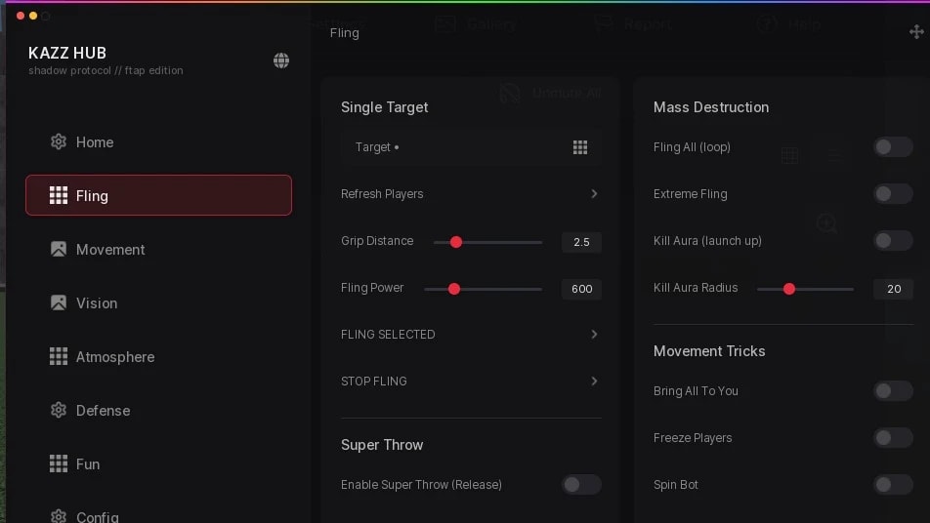Click the globe icon beside KAZZ HUB
The height and width of the screenshot is (523, 930).
coord(281,60)
